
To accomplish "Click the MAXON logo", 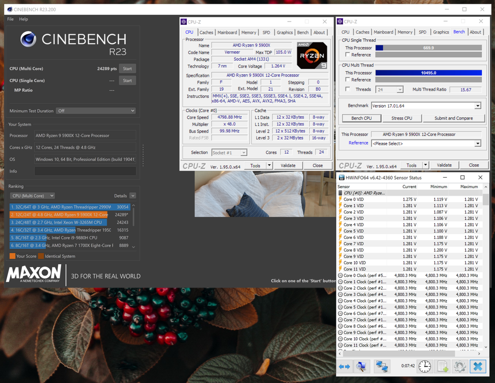I will (34, 273).
